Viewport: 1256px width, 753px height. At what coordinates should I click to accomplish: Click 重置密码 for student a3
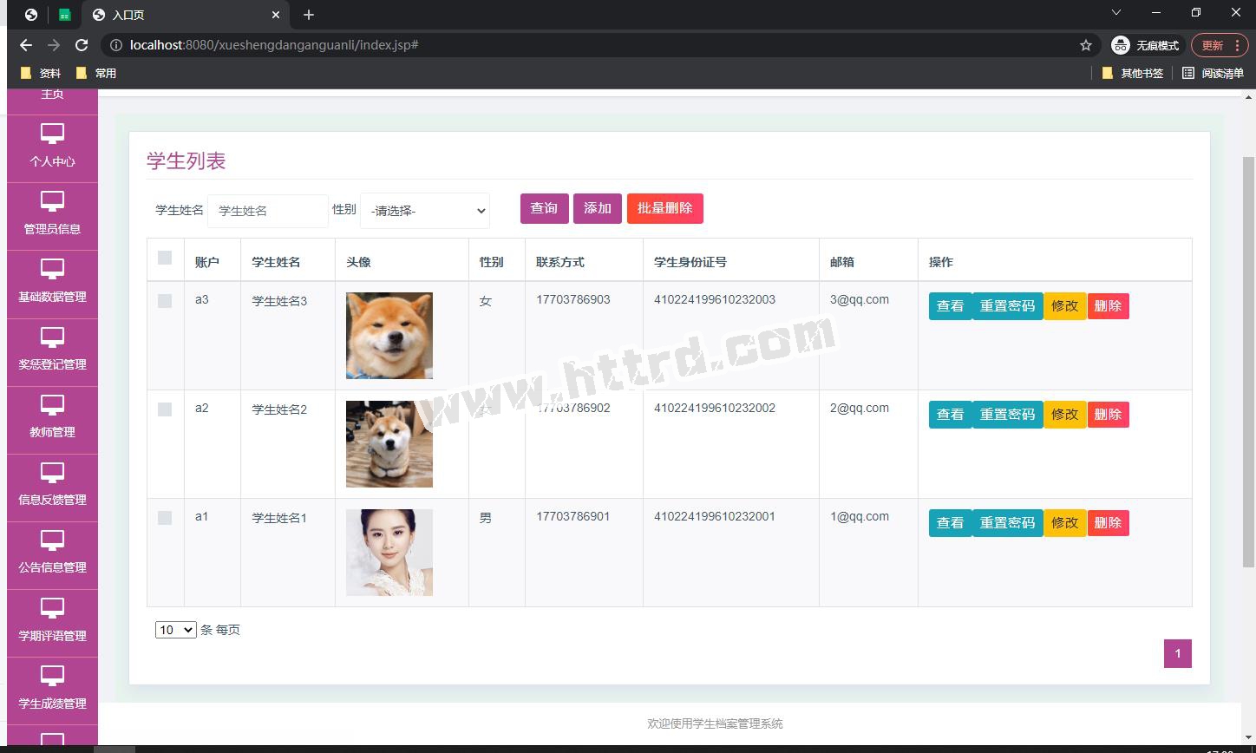(x=1007, y=306)
